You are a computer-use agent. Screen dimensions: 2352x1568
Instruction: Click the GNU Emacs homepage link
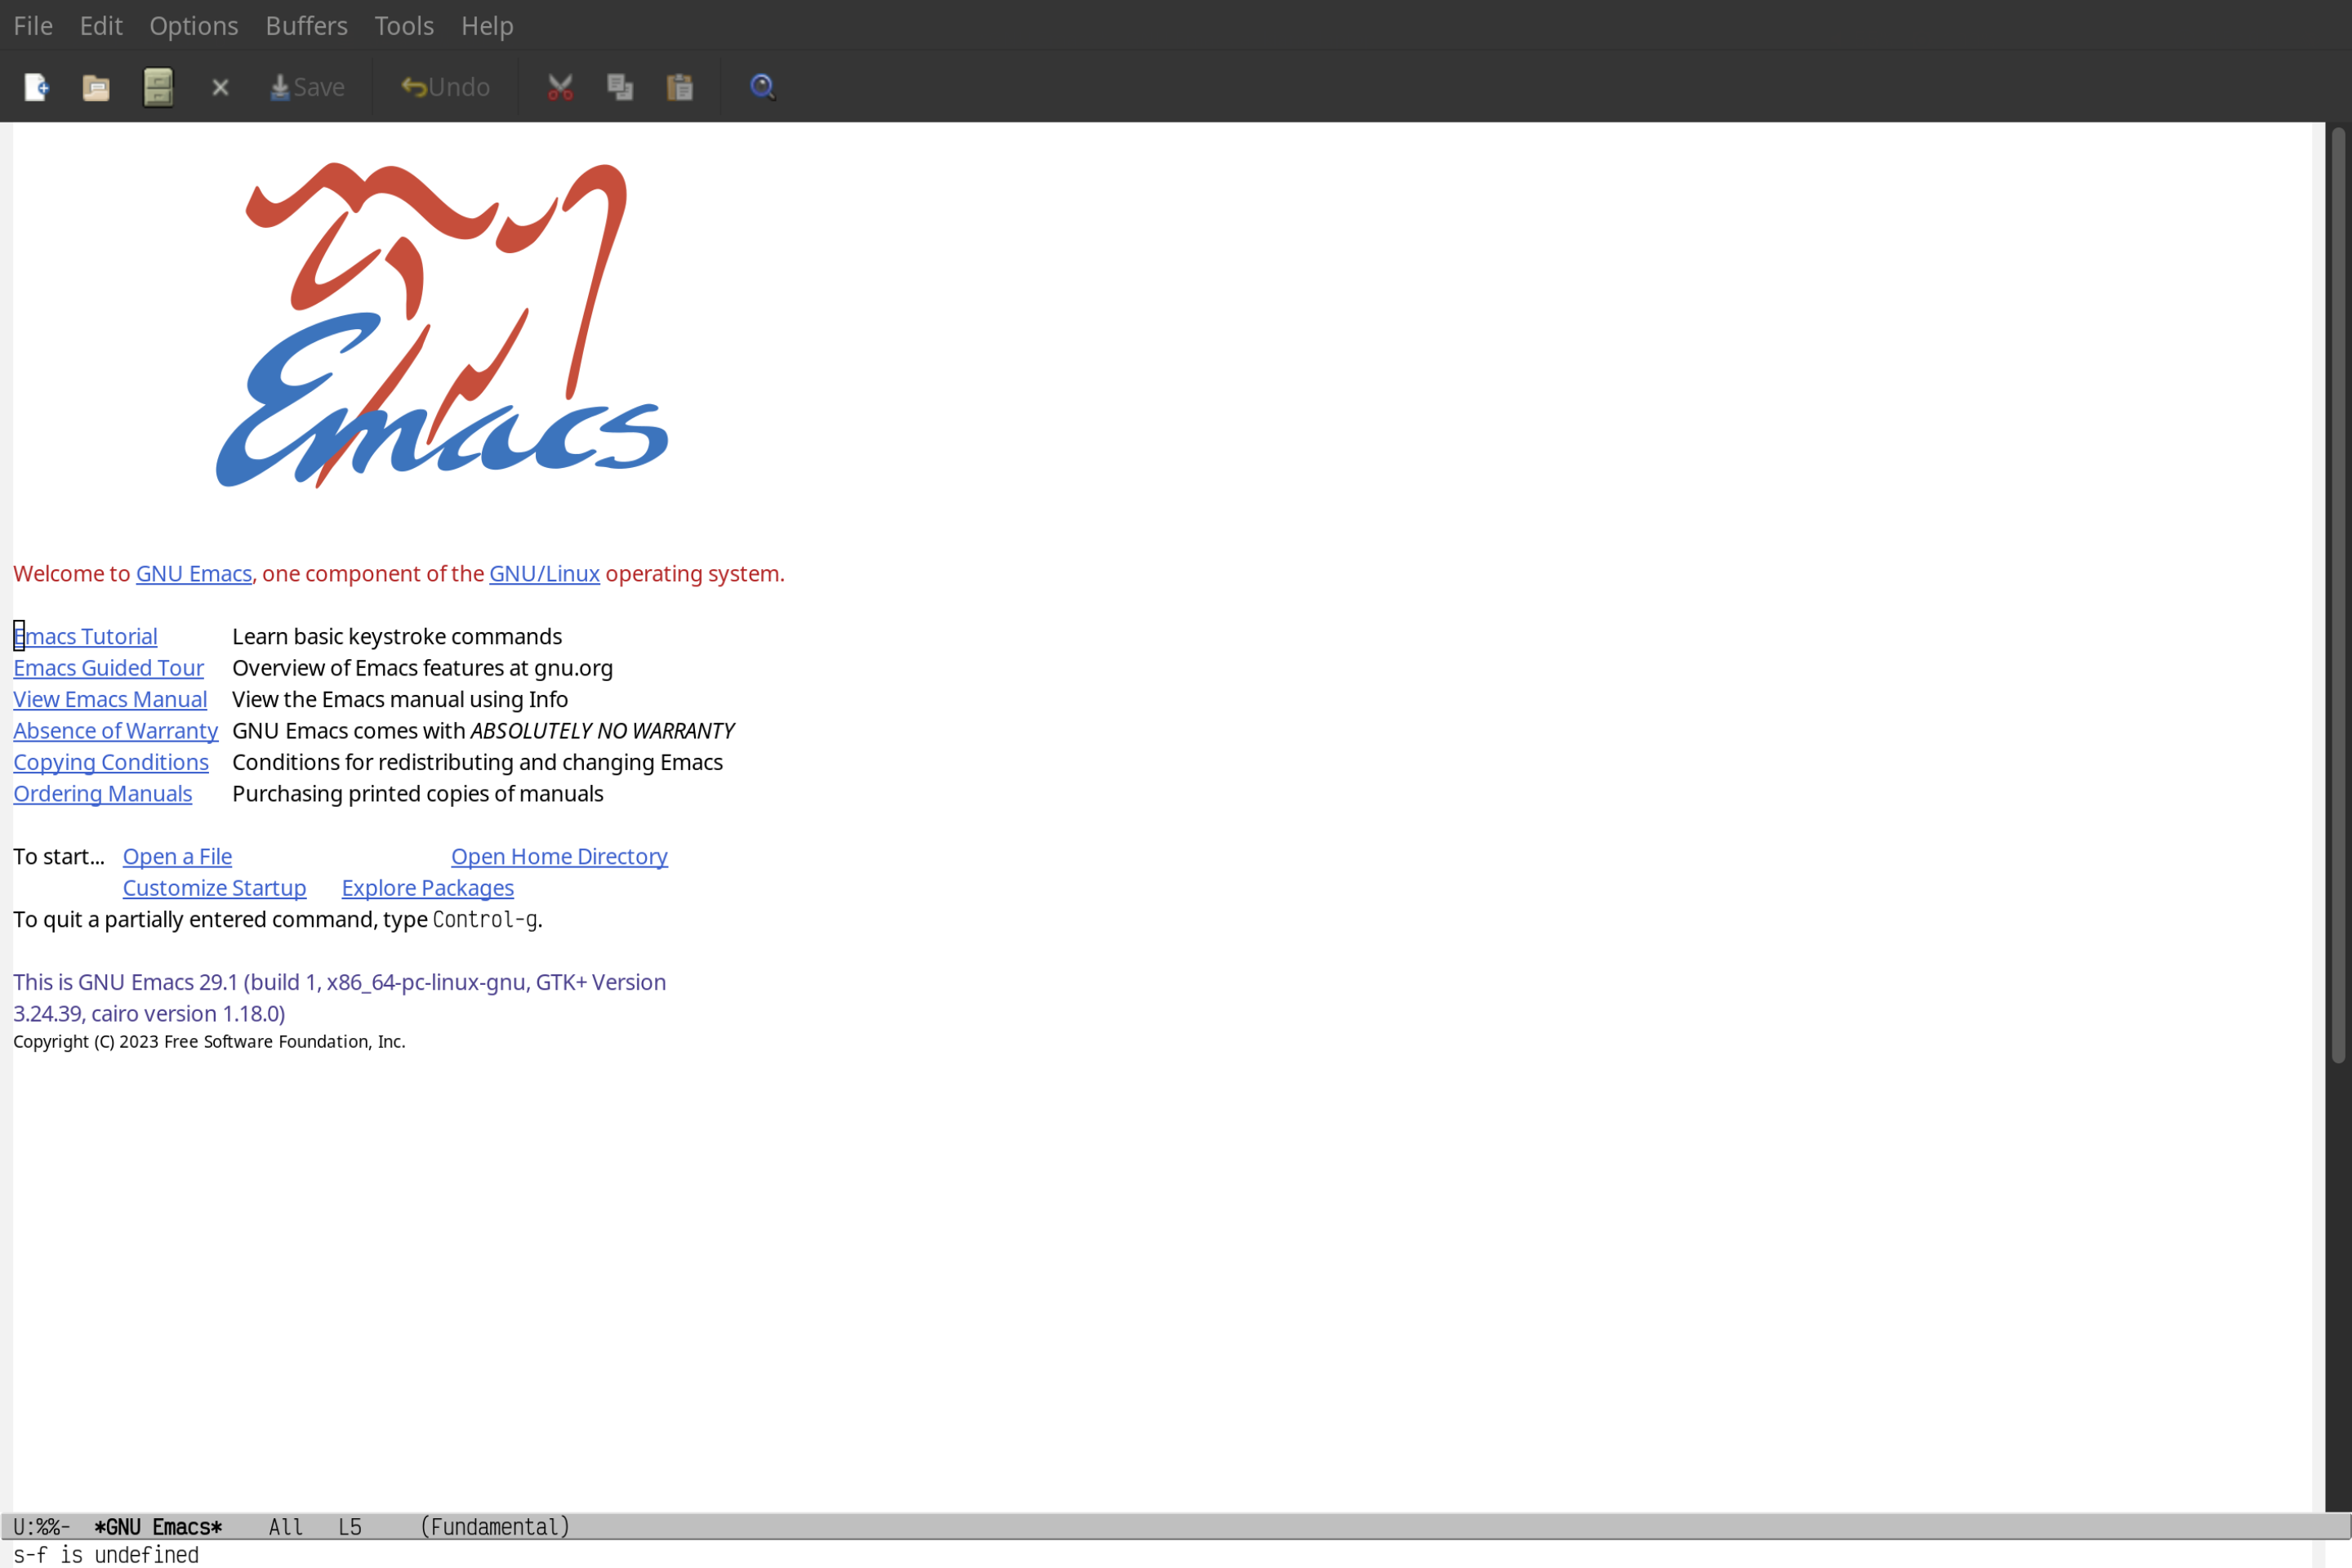point(193,572)
